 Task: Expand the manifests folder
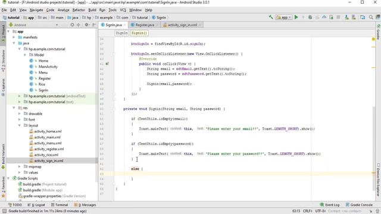point(14,37)
